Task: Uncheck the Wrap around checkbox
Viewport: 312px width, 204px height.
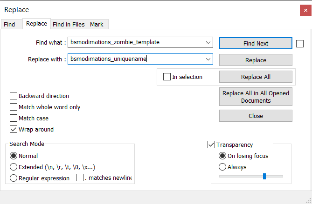Action: click(14, 130)
